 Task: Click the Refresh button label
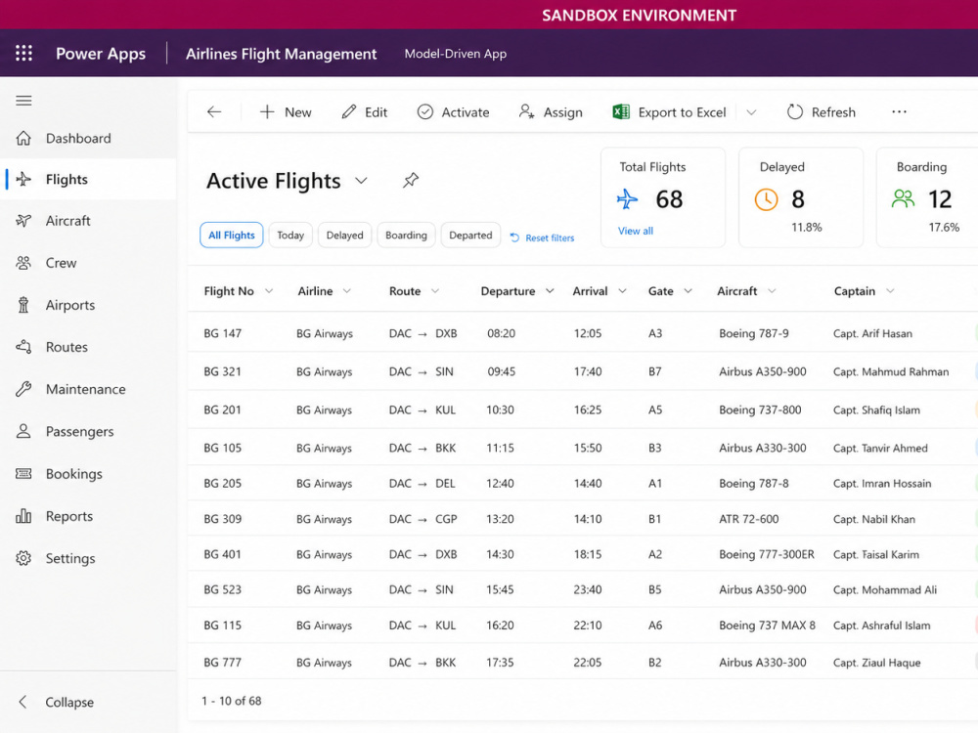click(x=833, y=112)
